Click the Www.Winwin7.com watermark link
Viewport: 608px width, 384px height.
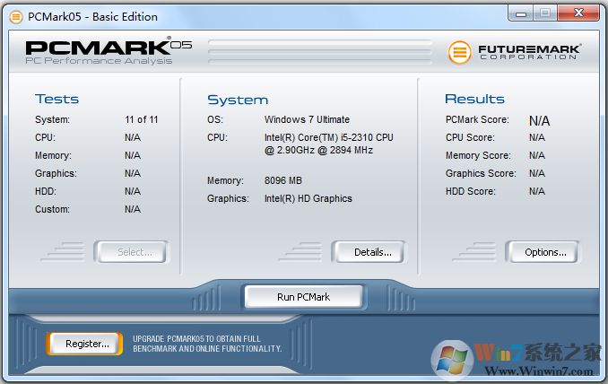coord(544,370)
